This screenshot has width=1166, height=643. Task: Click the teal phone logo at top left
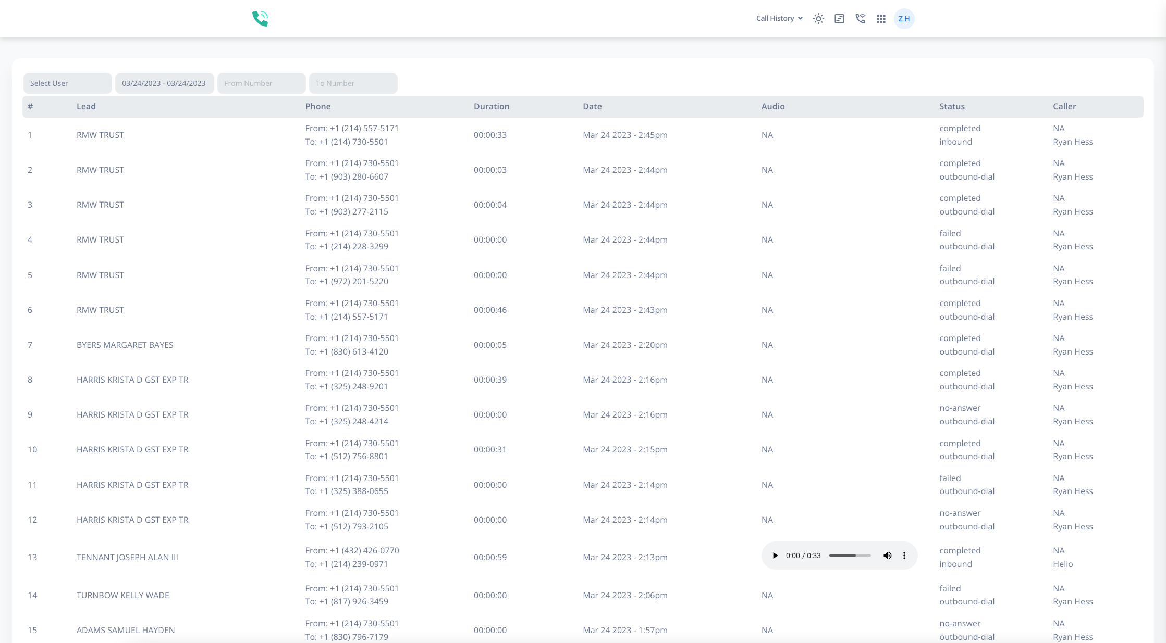pyautogui.click(x=260, y=18)
